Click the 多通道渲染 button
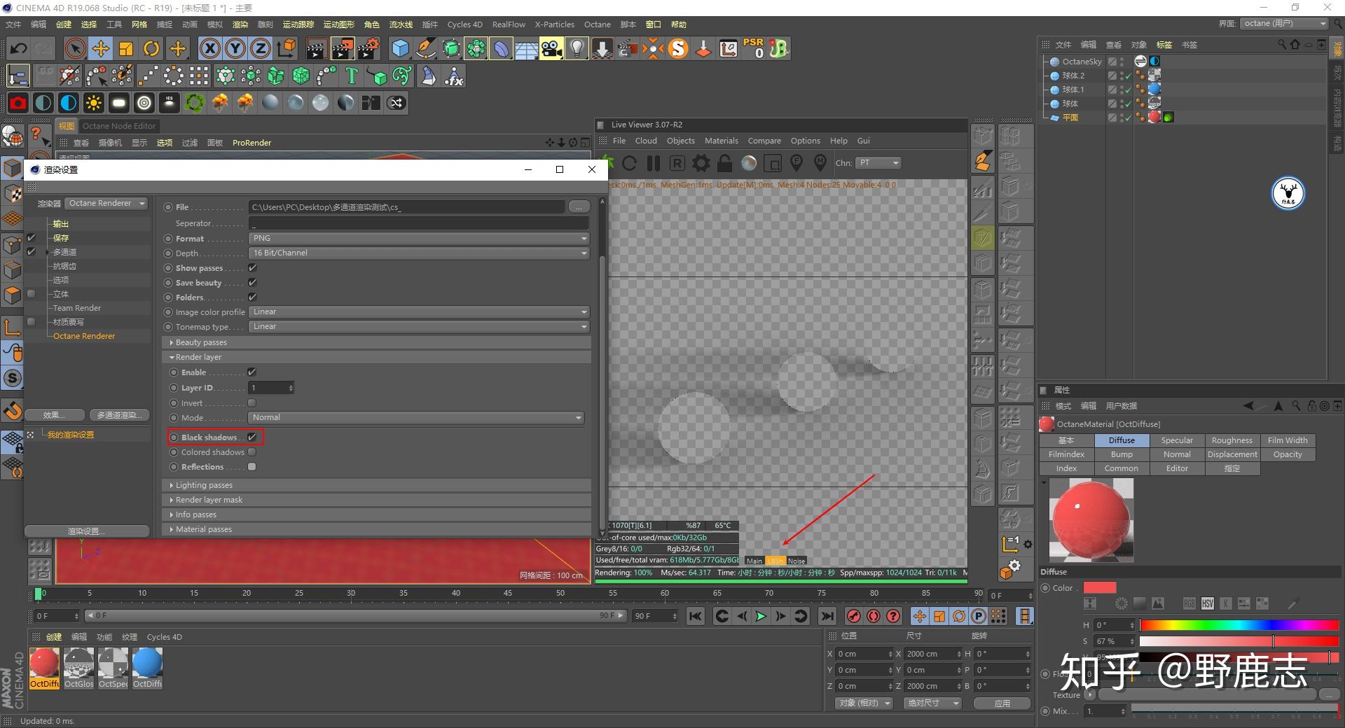 [119, 415]
